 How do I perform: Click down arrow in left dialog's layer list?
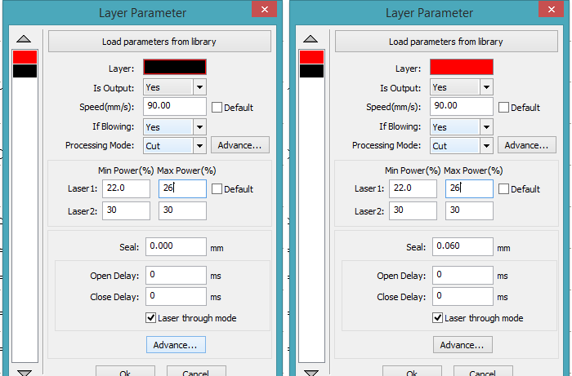tap(25, 373)
